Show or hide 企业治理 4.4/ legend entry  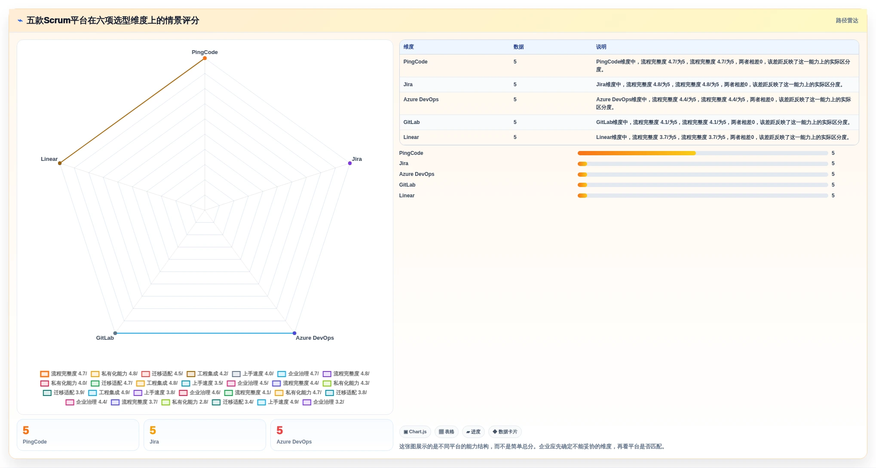[86, 402]
